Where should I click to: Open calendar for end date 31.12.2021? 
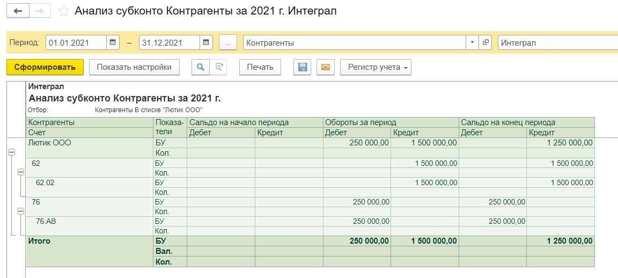click(206, 42)
